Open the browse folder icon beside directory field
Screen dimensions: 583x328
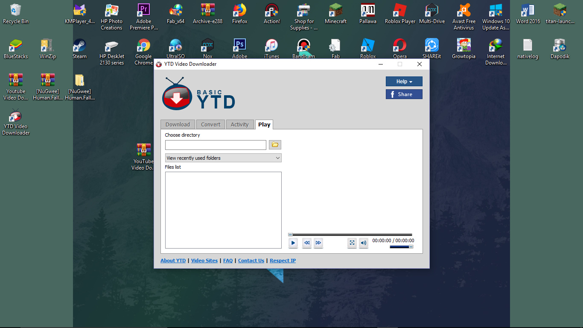click(275, 145)
